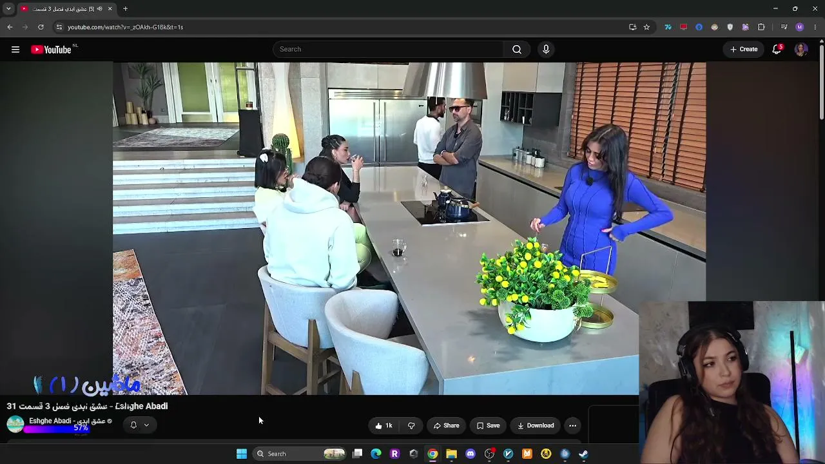View site information for youtube.com

pyautogui.click(x=59, y=27)
